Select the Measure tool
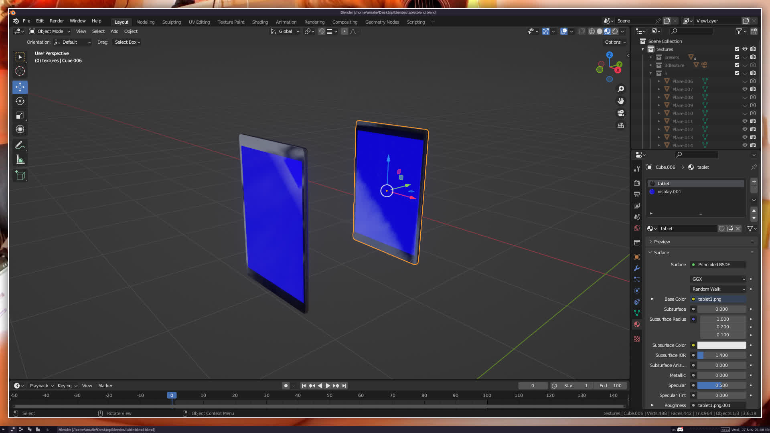Screen dimensions: 770x433 point(20,160)
